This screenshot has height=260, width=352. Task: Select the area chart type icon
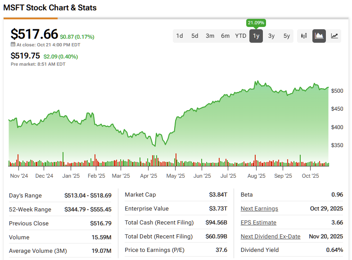click(x=319, y=36)
